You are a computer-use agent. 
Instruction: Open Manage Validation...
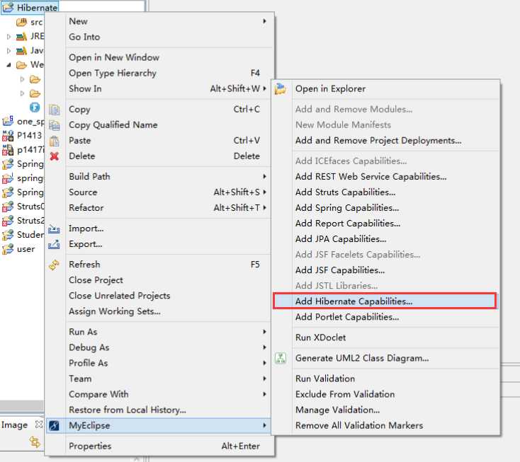click(x=385, y=410)
